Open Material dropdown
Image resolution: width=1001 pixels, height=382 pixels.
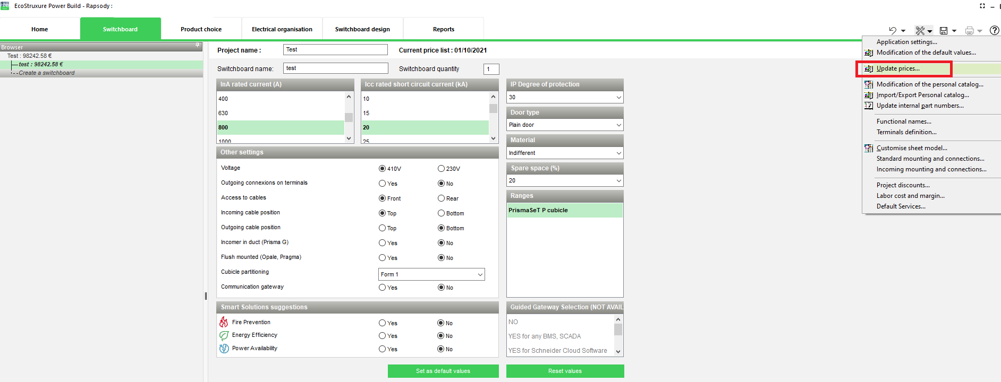point(565,153)
